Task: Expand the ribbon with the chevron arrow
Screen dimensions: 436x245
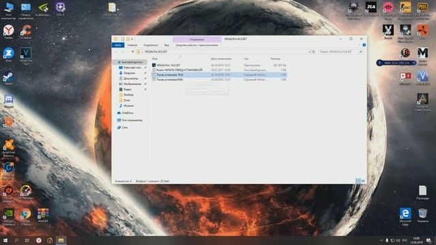Action: [359, 45]
